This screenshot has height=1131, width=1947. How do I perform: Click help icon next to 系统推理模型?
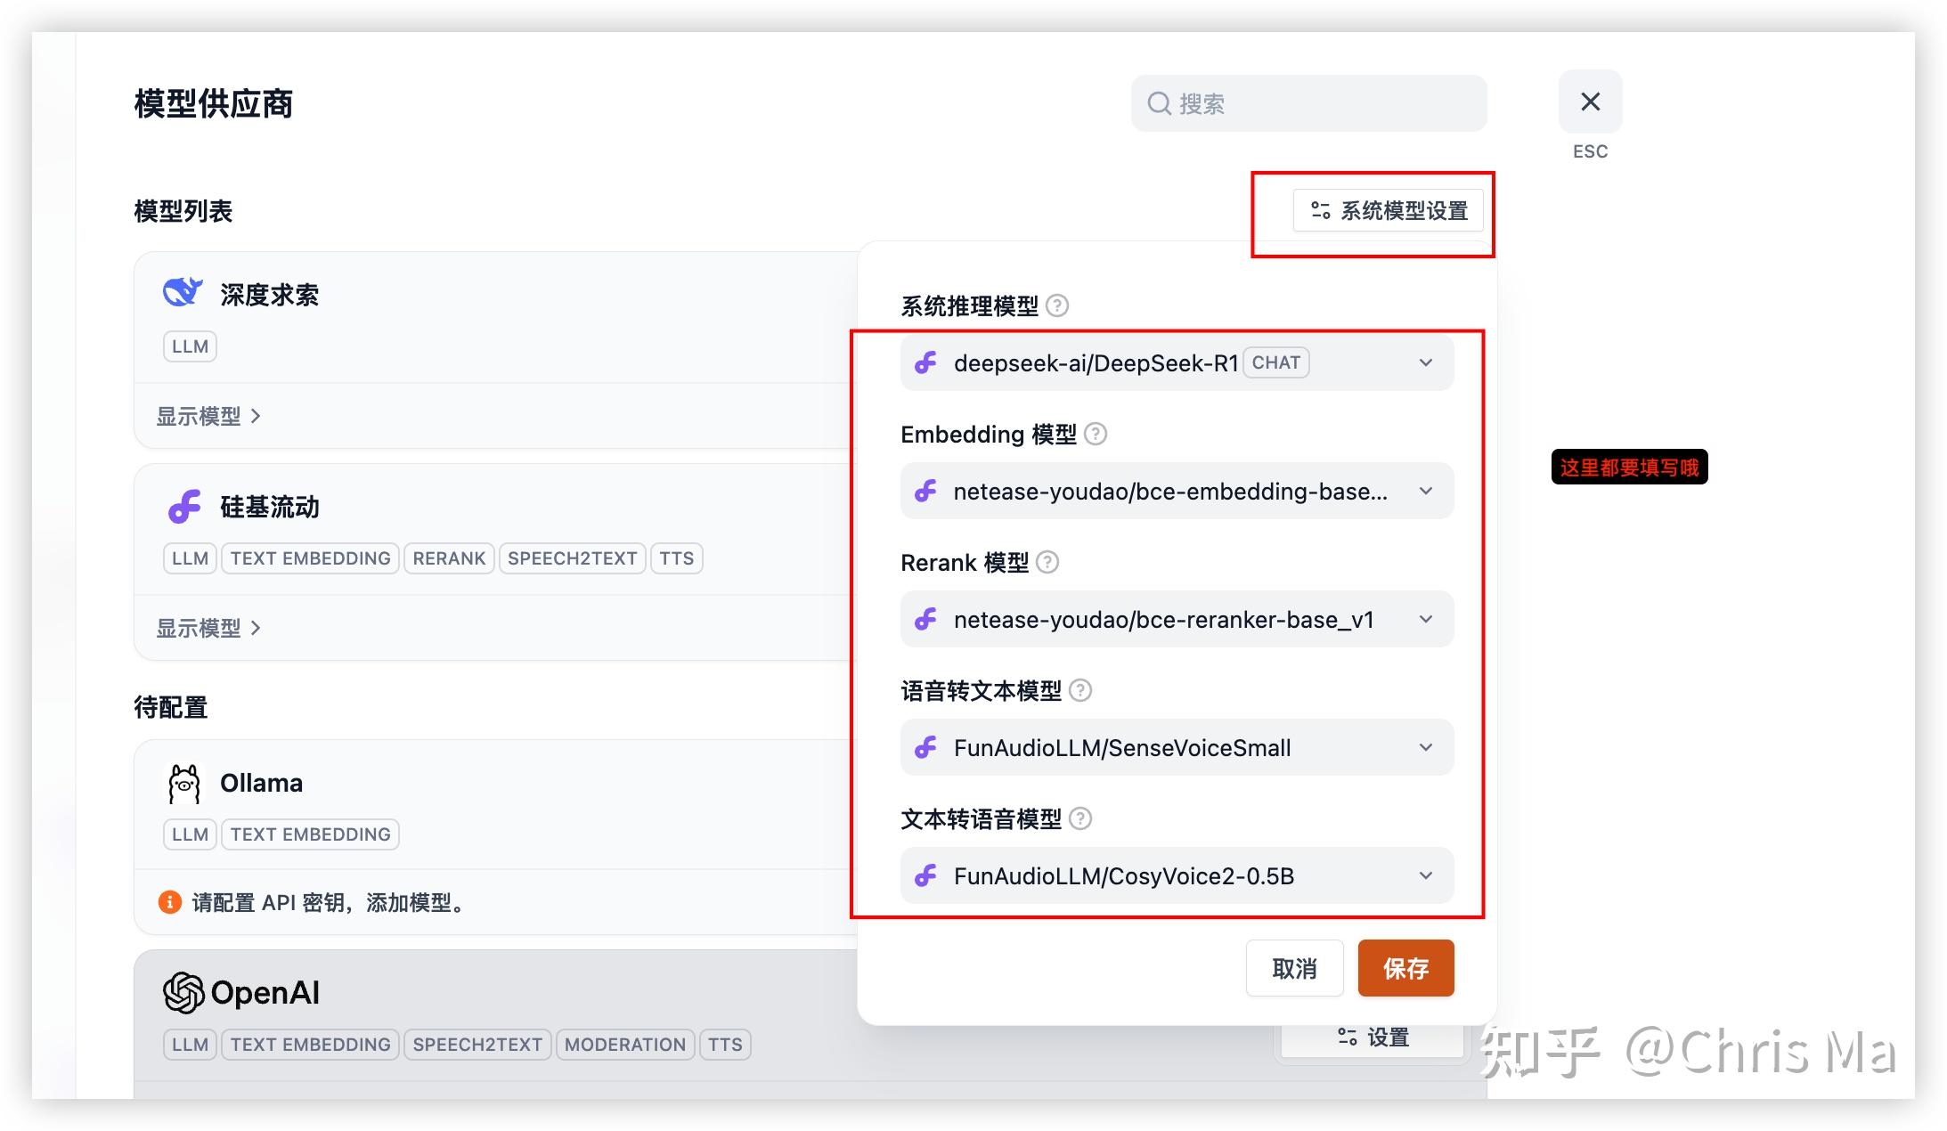tap(1057, 305)
